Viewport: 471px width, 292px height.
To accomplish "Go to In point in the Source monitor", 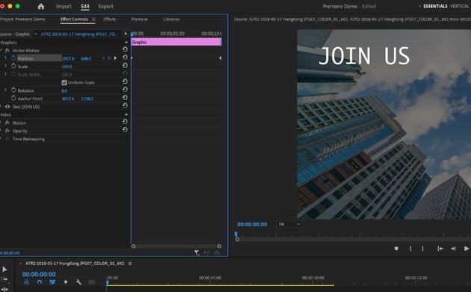I will [x=440, y=249].
